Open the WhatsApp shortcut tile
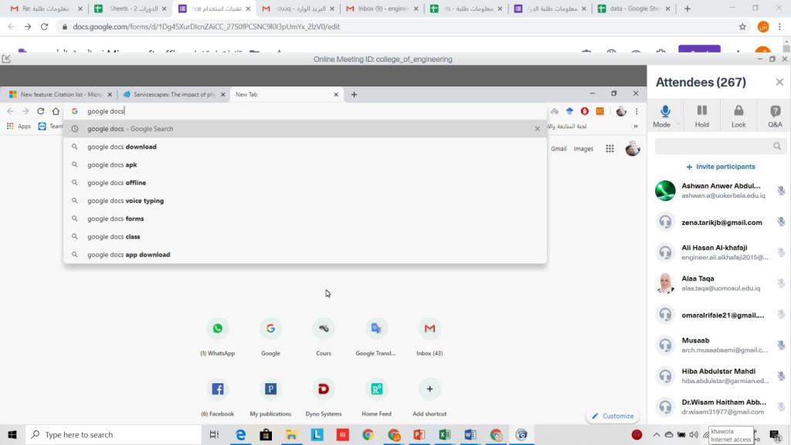 tap(218, 328)
